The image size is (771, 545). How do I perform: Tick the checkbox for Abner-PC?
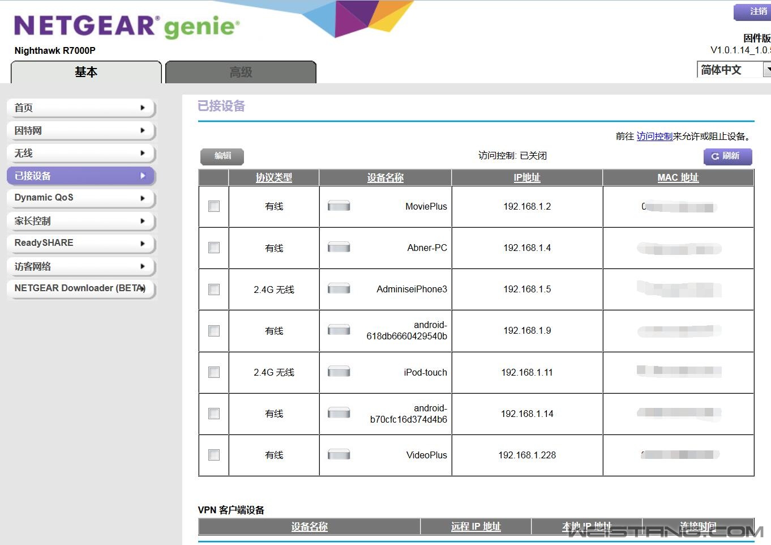pos(214,248)
